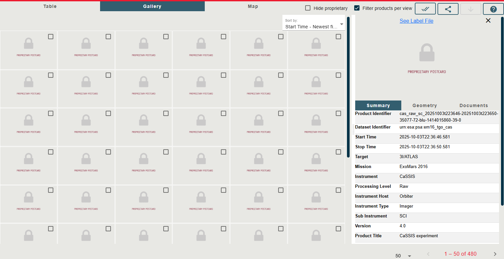Open the items-per-page dropdown showing 50
Screen dimensions: 504x259
coord(403,256)
